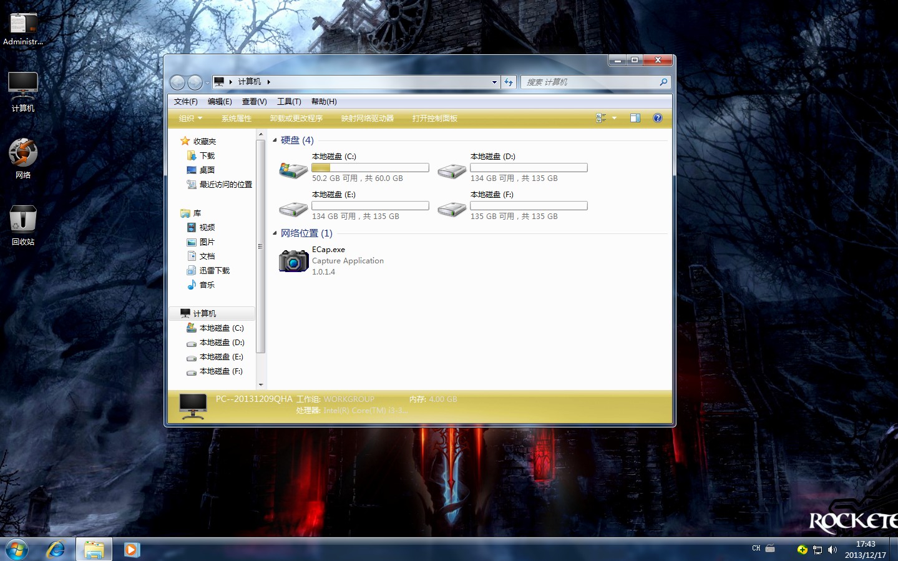Open the help question mark button
The height and width of the screenshot is (561, 898).
(658, 118)
